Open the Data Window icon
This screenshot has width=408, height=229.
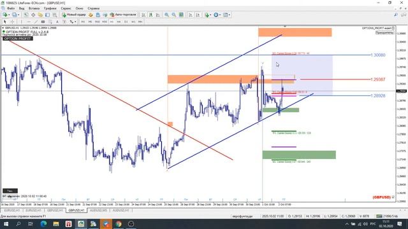click(x=33, y=15)
